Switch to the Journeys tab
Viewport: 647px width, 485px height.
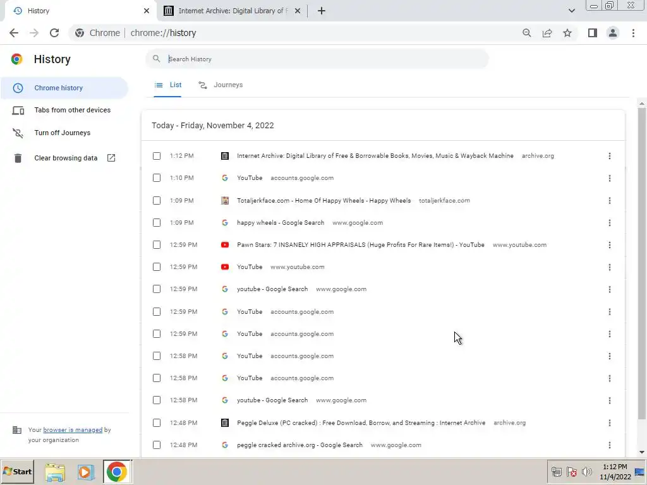(221, 85)
